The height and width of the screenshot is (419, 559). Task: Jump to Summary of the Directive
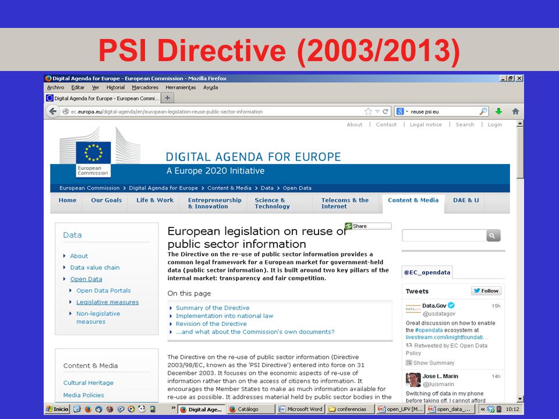[213, 308]
